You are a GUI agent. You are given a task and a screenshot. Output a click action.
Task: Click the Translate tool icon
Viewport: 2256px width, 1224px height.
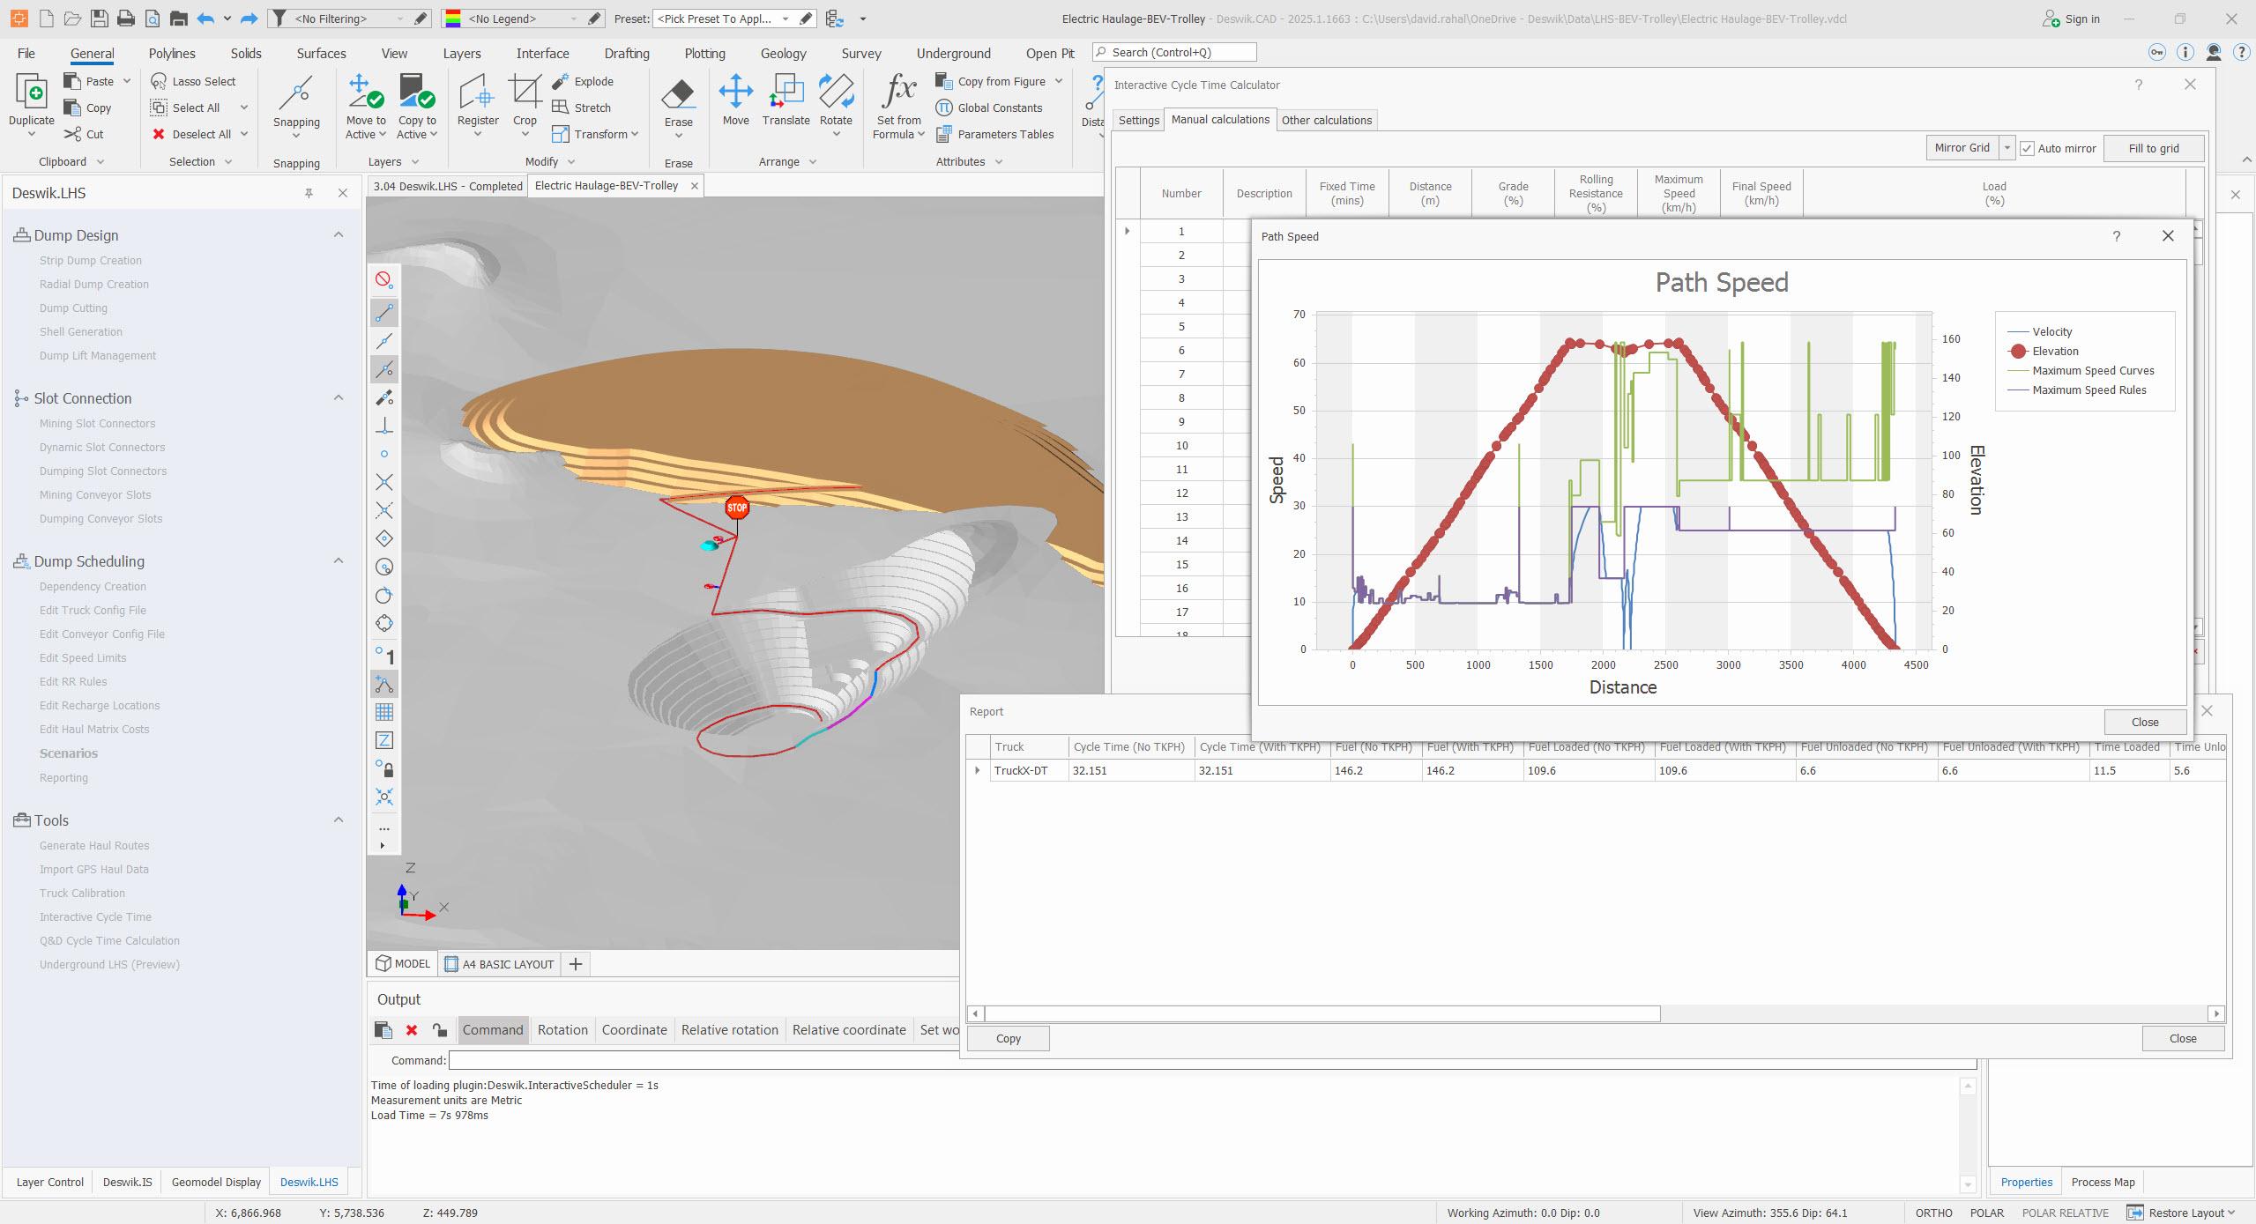click(786, 92)
